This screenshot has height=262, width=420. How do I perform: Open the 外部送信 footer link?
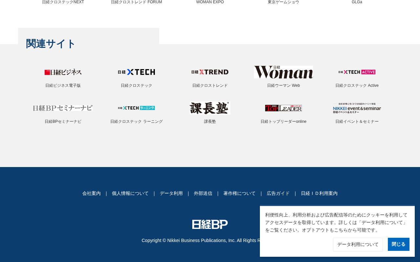[203, 193]
